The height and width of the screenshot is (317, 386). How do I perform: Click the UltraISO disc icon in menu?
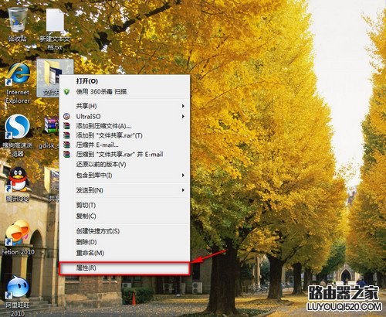tap(66, 117)
